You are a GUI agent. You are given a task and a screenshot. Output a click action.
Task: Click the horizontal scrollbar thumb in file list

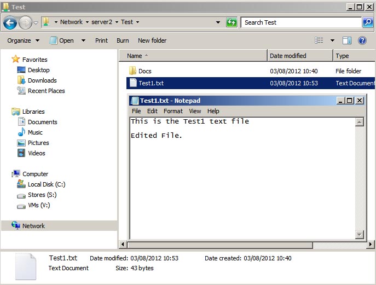(220, 245)
